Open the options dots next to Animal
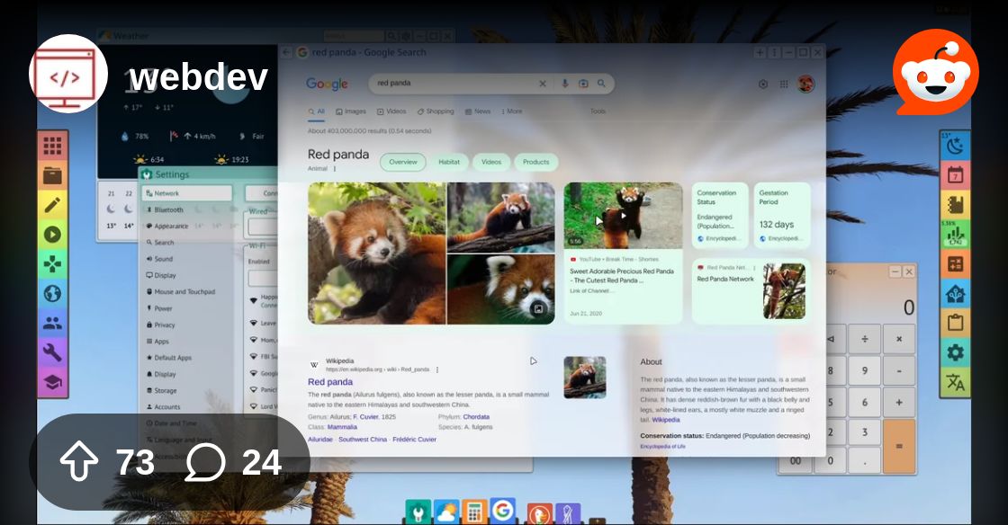1008x525 pixels. [335, 169]
